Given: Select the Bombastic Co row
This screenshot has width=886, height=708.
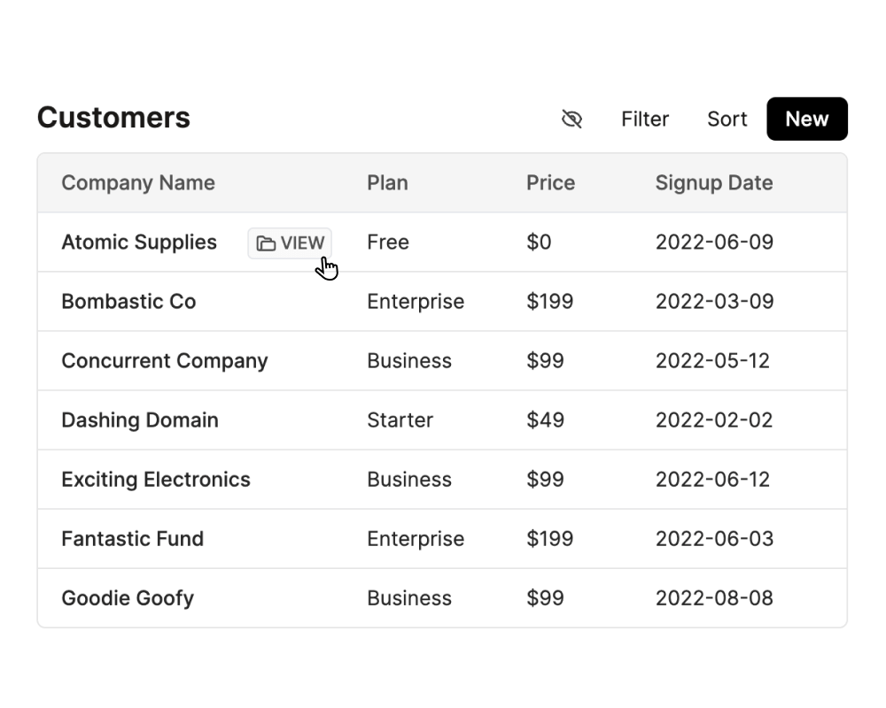Looking at the screenshot, I should click(442, 302).
